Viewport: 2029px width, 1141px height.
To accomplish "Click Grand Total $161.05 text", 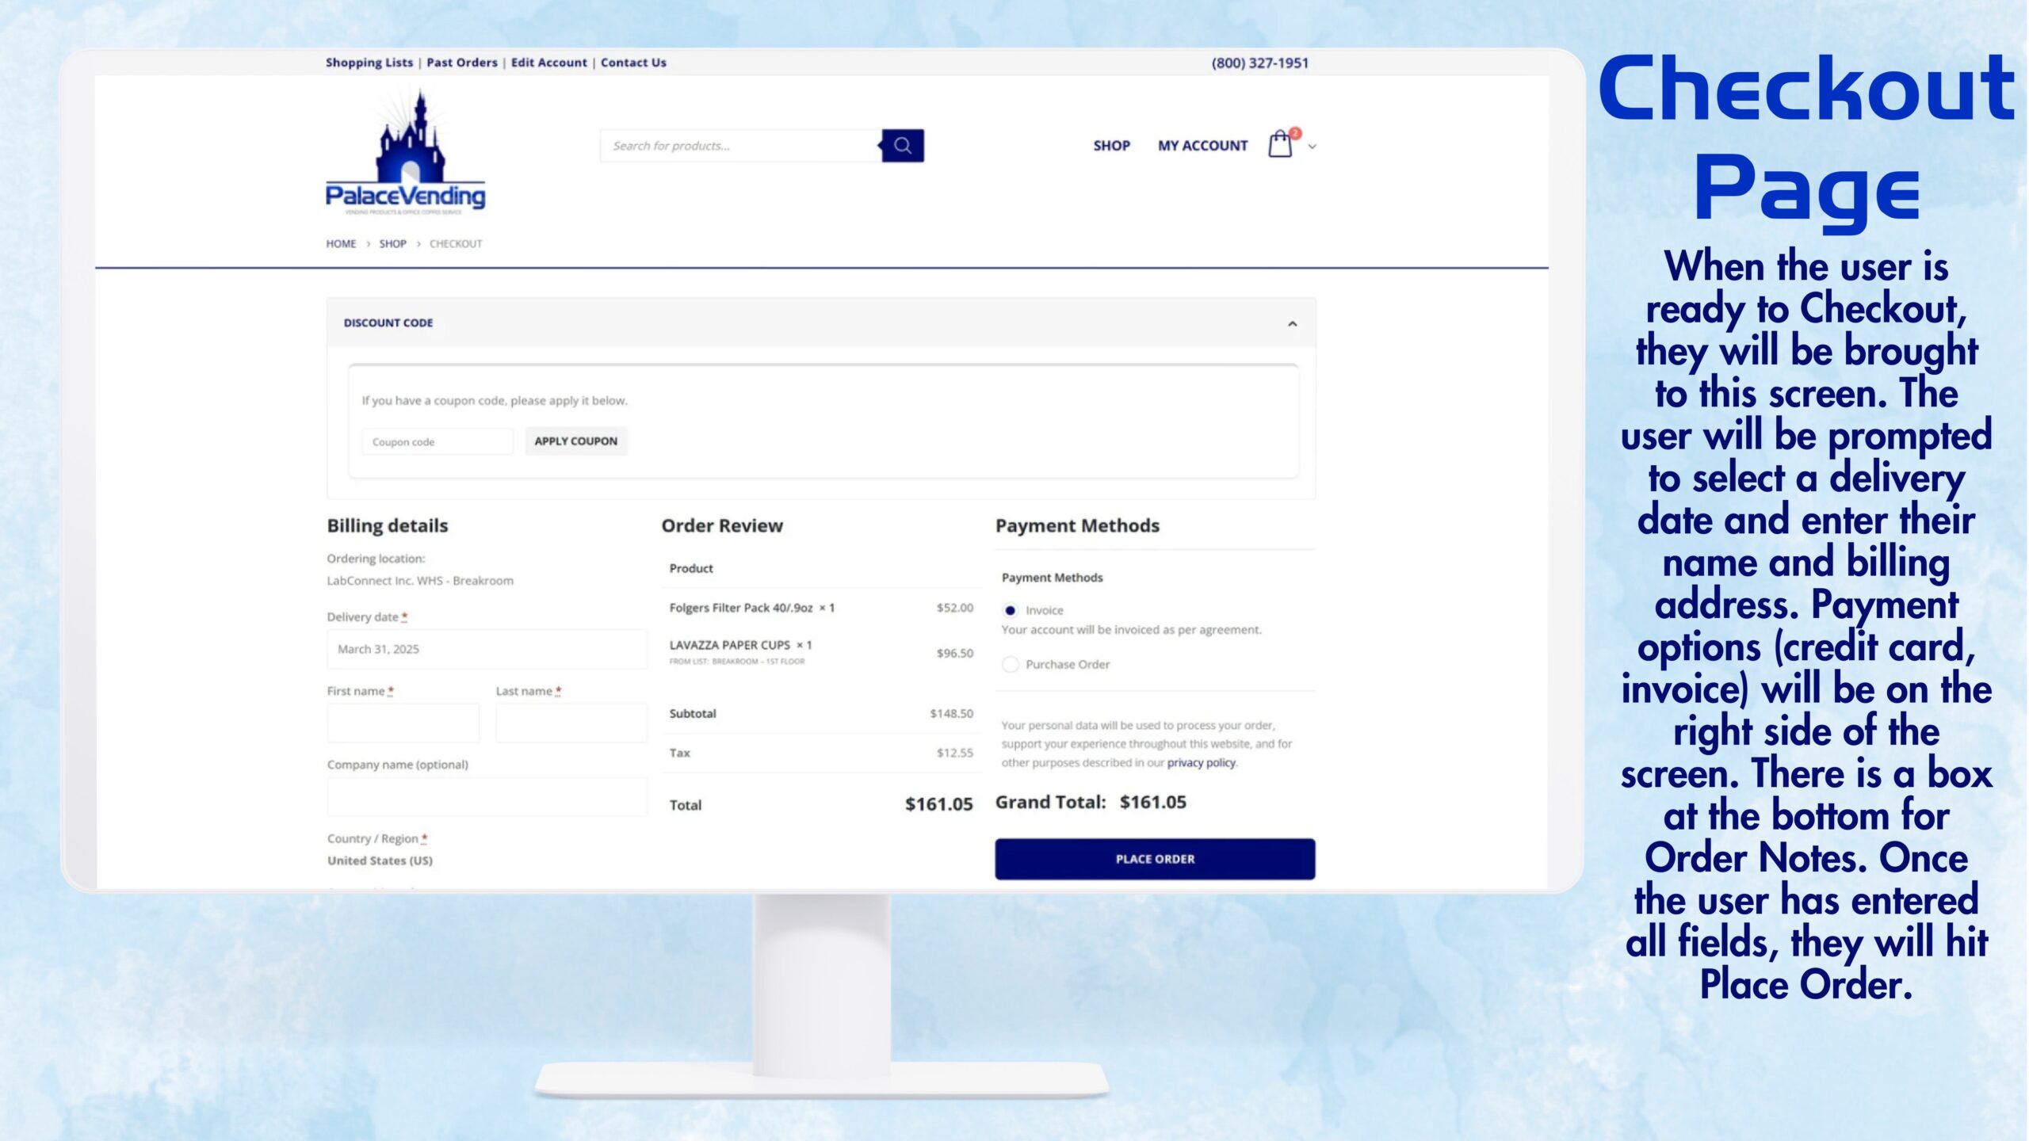I will click(1091, 802).
